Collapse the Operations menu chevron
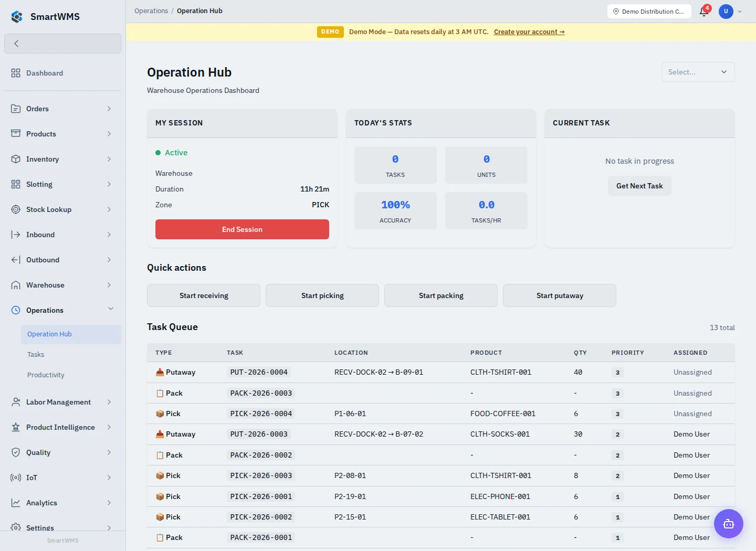756x551 pixels. (x=111, y=309)
